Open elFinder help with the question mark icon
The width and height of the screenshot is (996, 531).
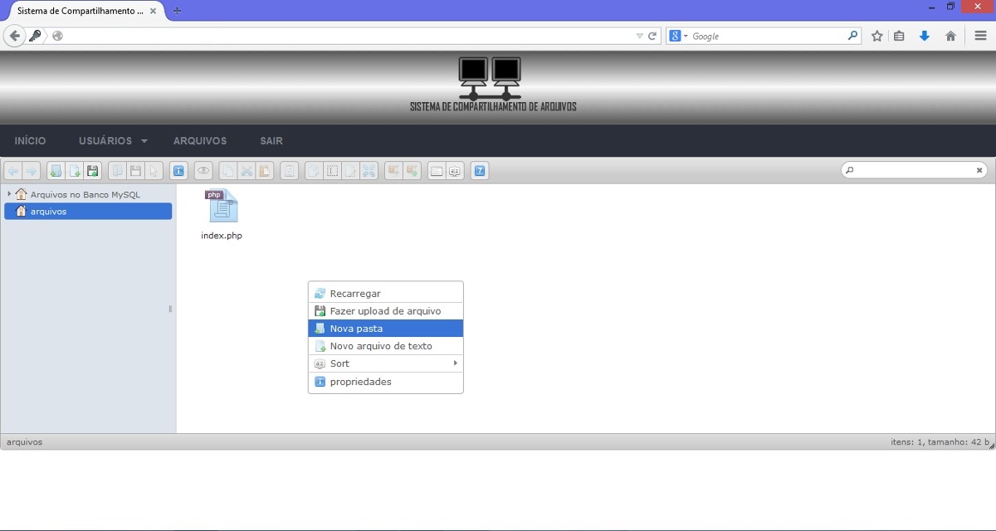pos(479,170)
